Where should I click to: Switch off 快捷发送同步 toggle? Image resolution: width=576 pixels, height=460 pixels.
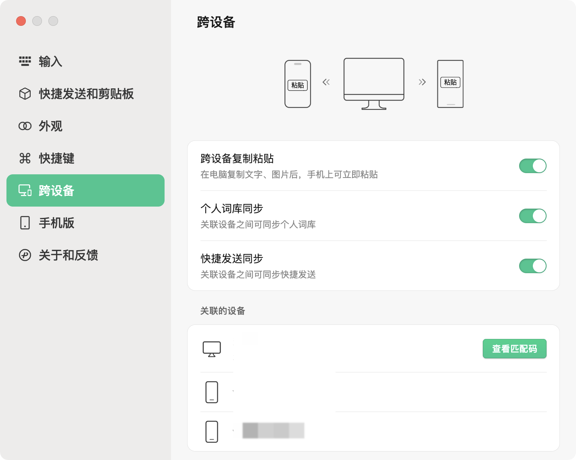pyautogui.click(x=533, y=266)
